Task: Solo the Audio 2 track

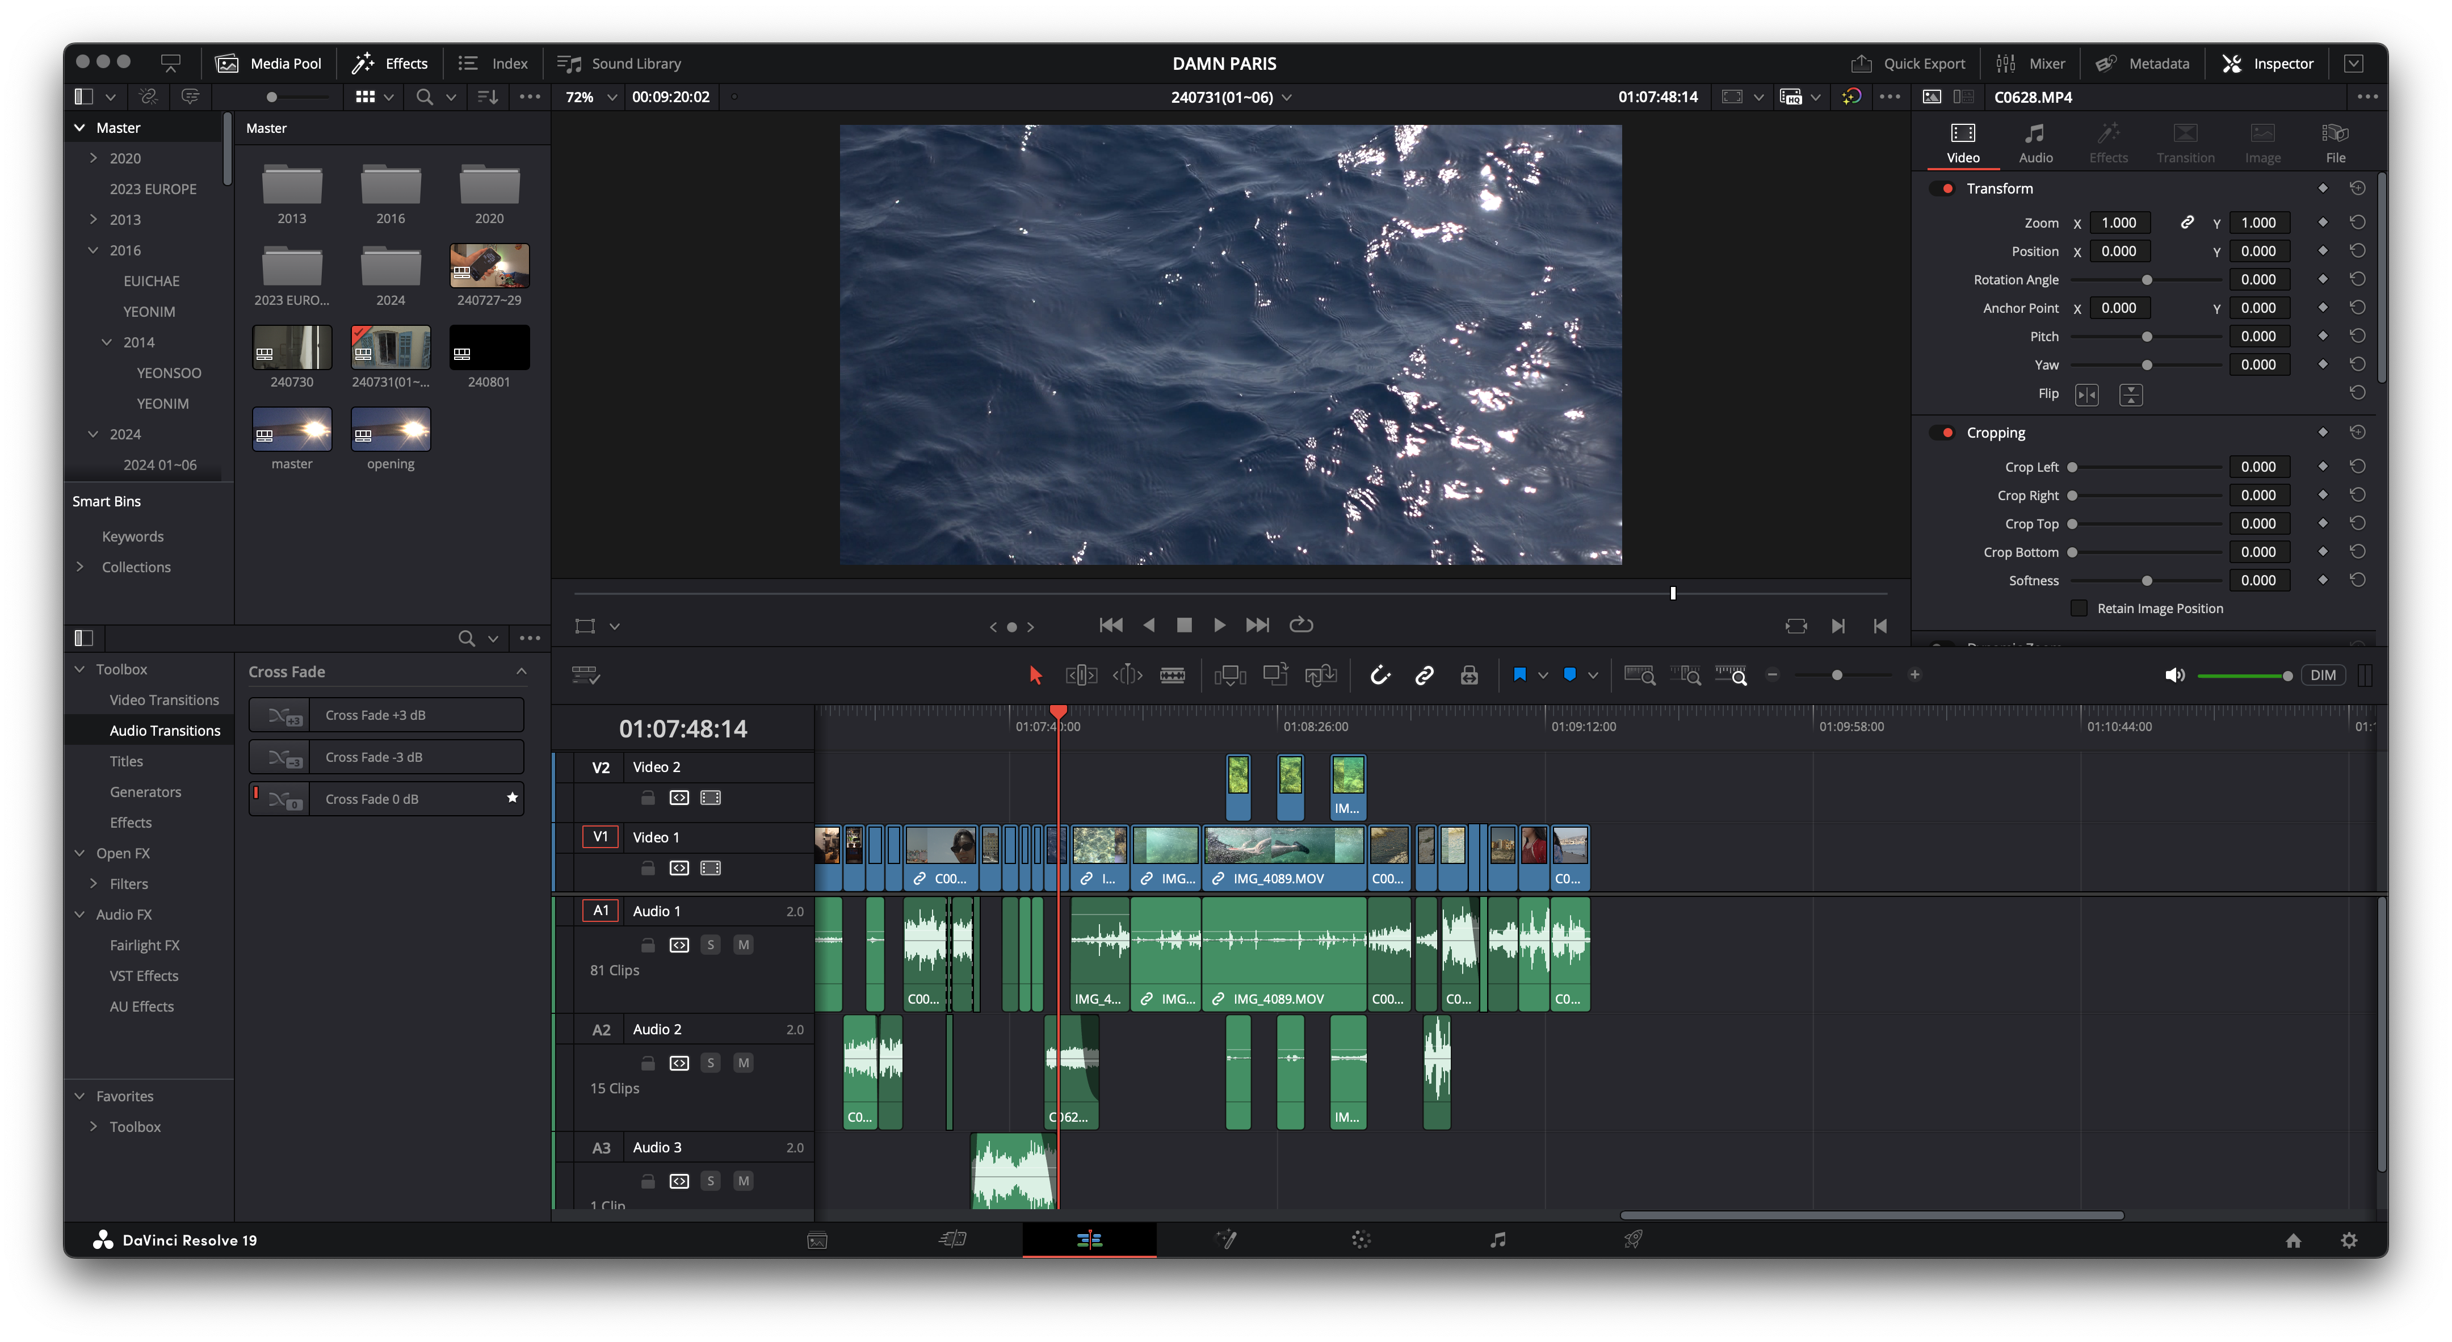Action: point(710,1062)
